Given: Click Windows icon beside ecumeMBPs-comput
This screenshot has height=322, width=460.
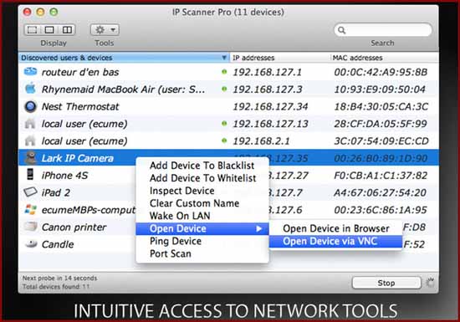Looking at the screenshot, I should click(30, 210).
